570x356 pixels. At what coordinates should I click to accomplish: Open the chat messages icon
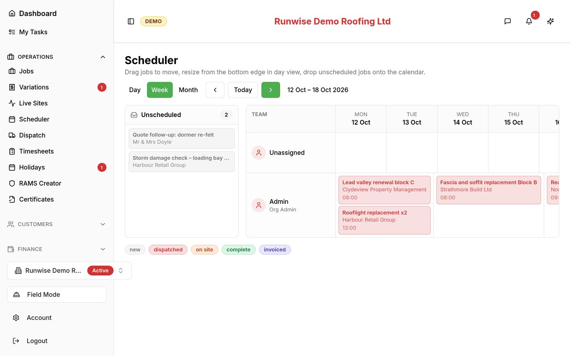(508, 21)
